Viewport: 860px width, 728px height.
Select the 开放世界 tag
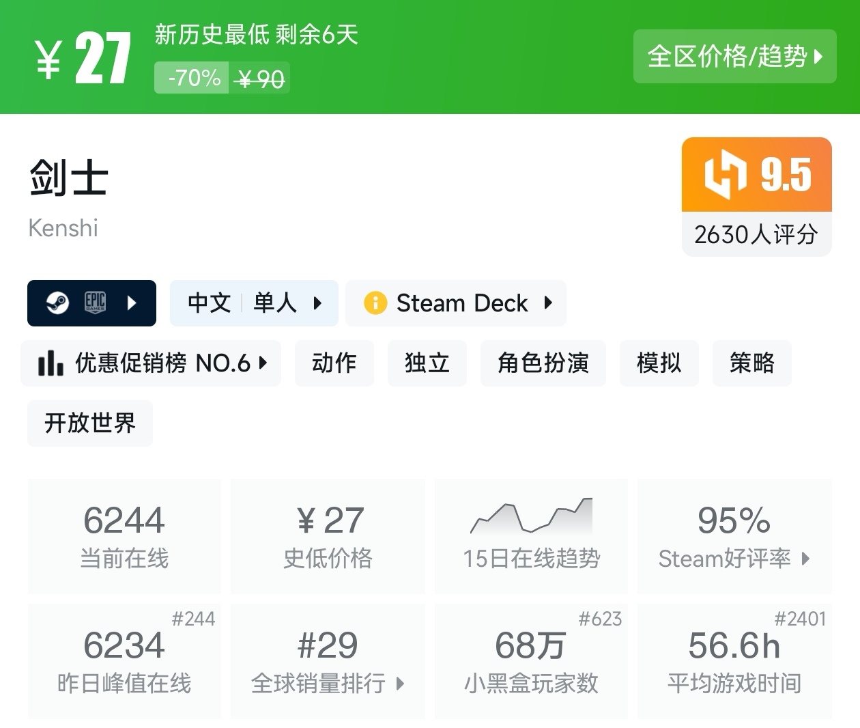[x=90, y=423]
